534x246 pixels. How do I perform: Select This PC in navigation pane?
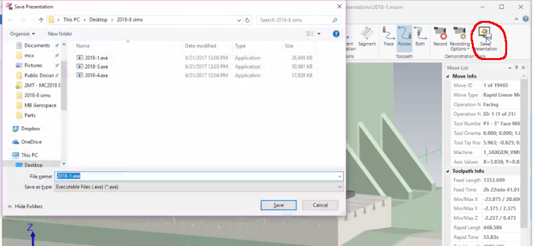[29, 155]
